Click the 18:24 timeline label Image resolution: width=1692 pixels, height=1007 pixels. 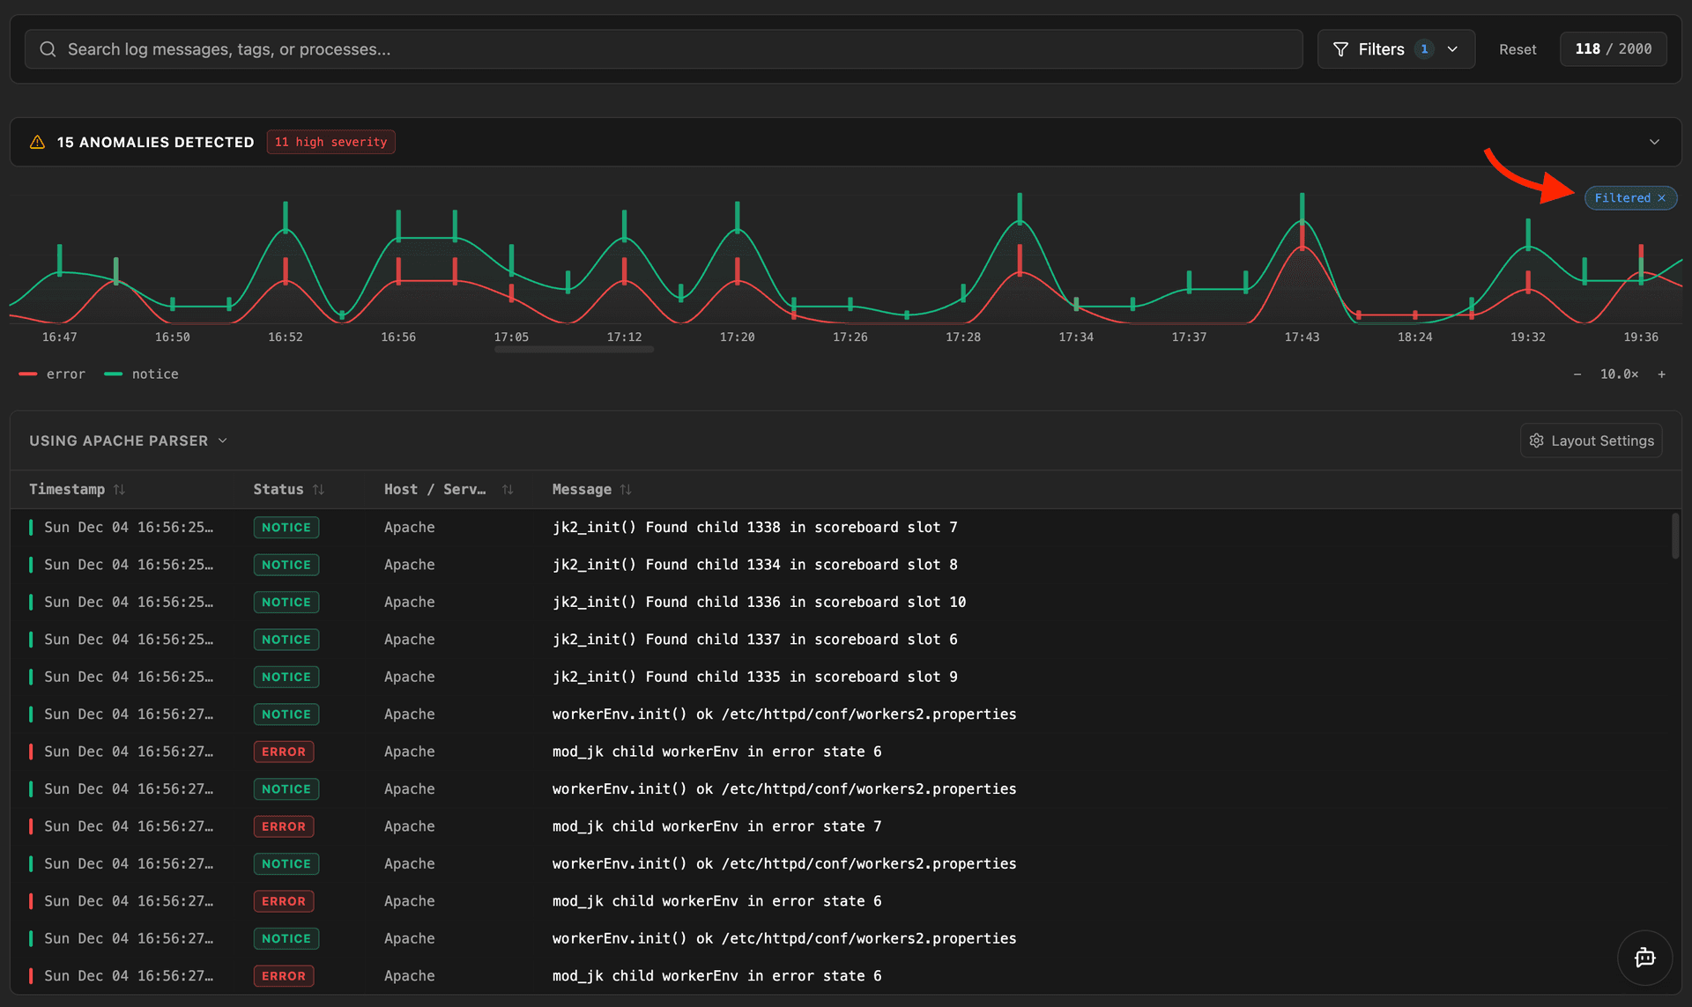point(1414,337)
